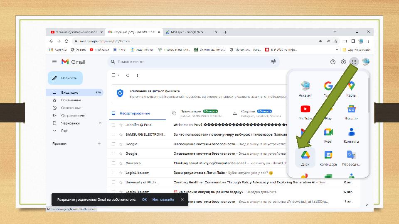
Task: Open Карты from the apps panel
Action: pos(351,89)
